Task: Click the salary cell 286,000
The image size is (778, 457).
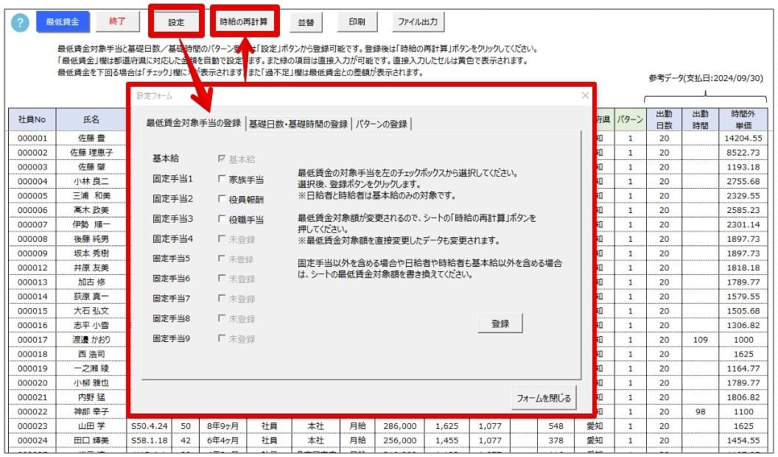Action: tap(400, 426)
